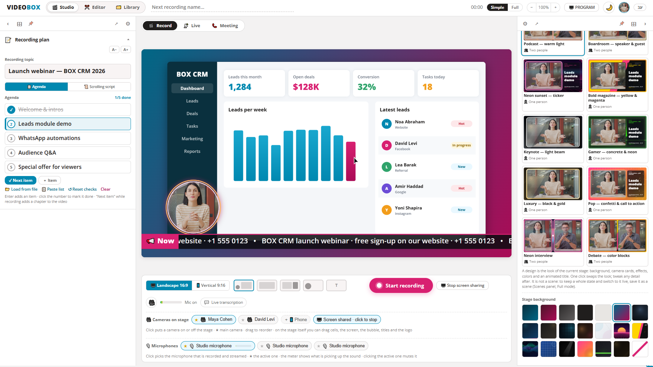This screenshot has width=653, height=367.
Task: Select the title-only T layout
Action: (336, 285)
